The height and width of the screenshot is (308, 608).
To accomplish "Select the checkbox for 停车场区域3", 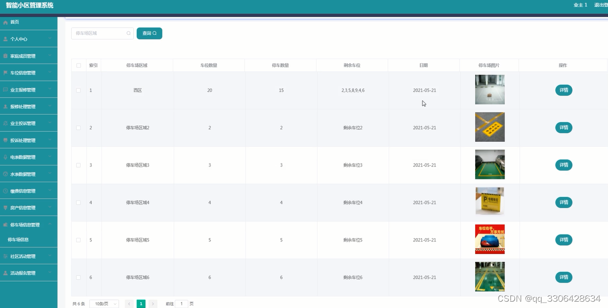I will click(79, 165).
